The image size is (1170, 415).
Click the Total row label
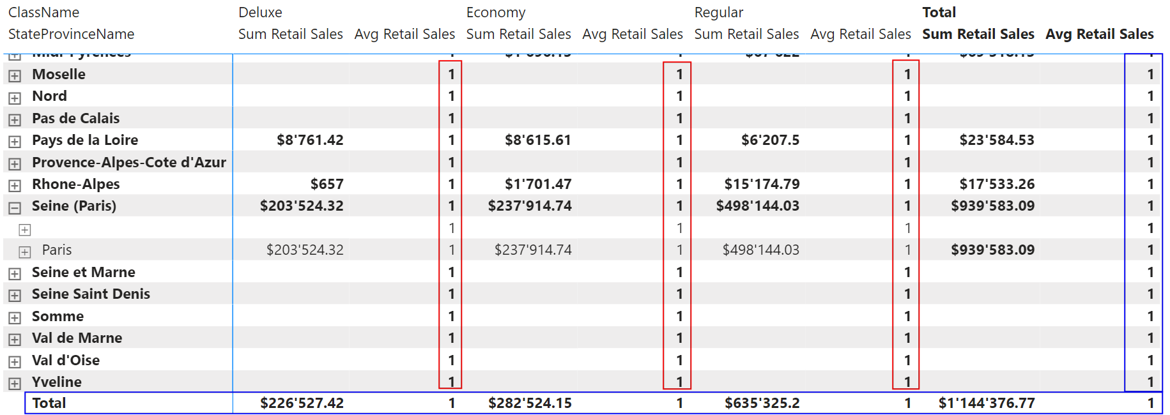(49, 403)
